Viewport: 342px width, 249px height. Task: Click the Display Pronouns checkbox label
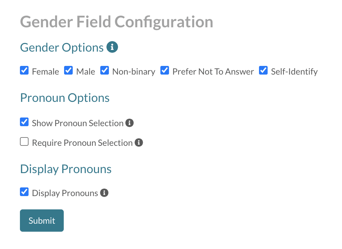[x=65, y=193]
